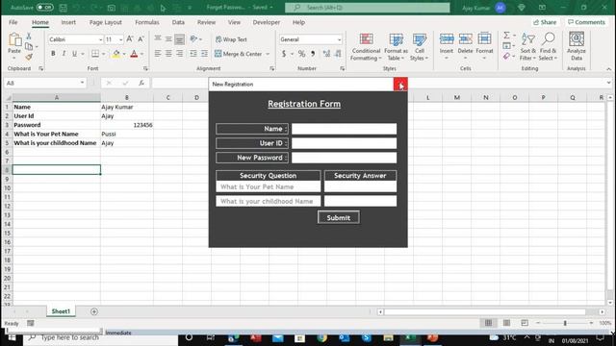
Task: Click the Cut scissors icon
Action: point(29,37)
